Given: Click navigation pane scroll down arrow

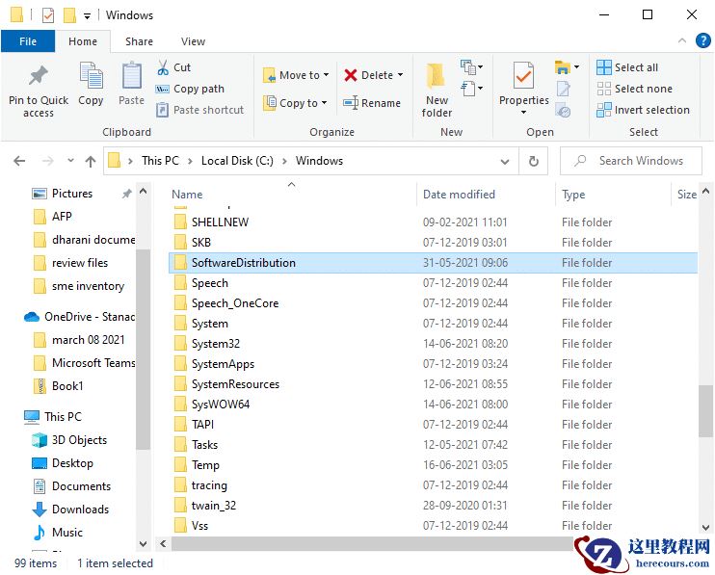Looking at the screenshot, I should [143, 543].
